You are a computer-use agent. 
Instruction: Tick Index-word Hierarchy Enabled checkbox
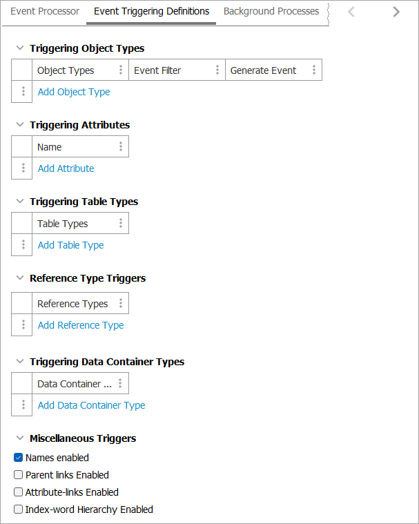(x=19, y=510)
